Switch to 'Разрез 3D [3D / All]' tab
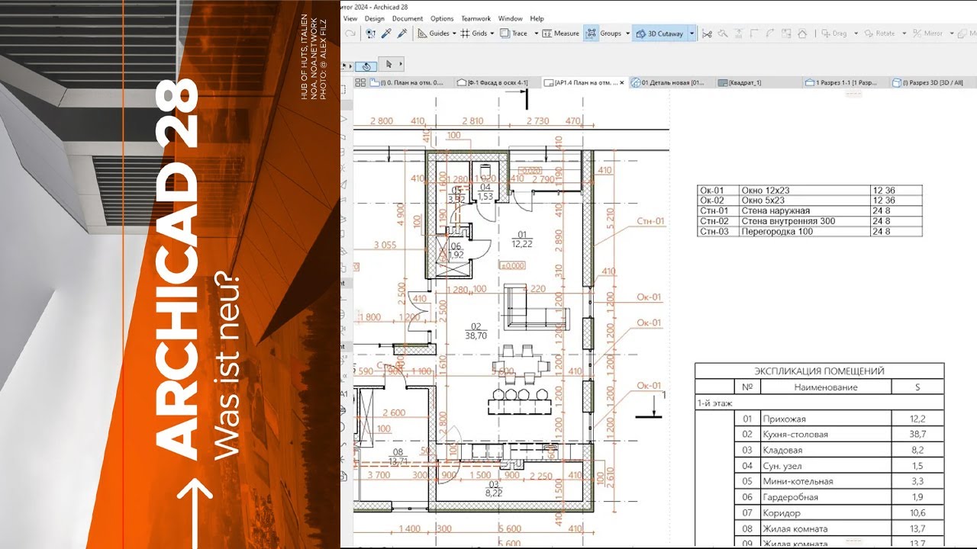Image resolution: width=977 pixels, height=549 pixels. [933, 82]
